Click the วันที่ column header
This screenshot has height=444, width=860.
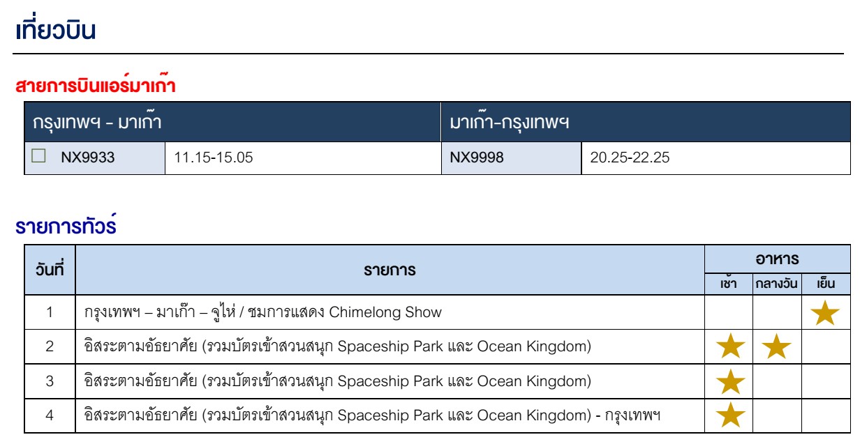tap(50, 269)
